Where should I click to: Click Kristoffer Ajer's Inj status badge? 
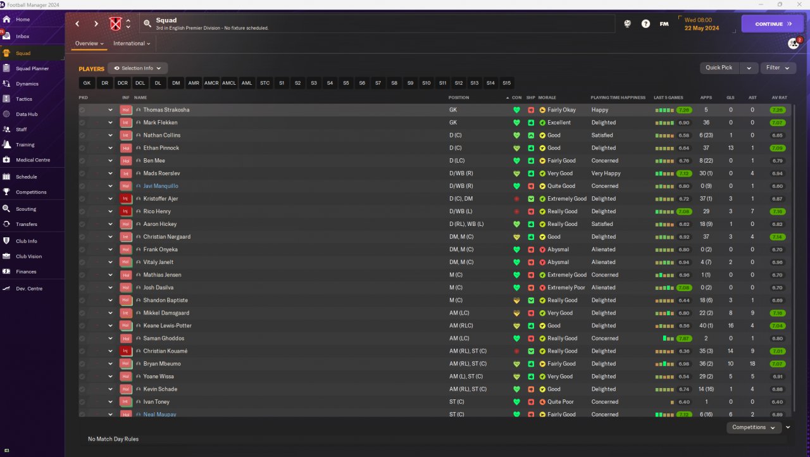[x=125, y=199]
